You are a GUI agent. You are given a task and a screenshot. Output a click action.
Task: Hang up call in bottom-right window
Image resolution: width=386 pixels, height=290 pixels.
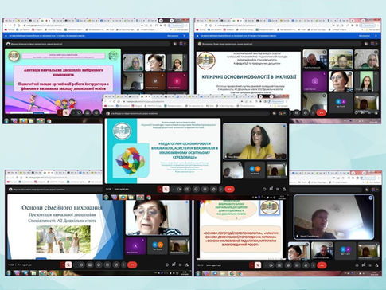tap(322, 265)
